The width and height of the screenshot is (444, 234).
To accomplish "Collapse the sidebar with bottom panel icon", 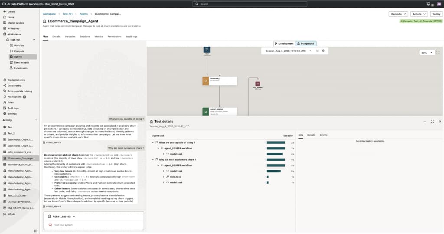I will click(x=36, y=231).
